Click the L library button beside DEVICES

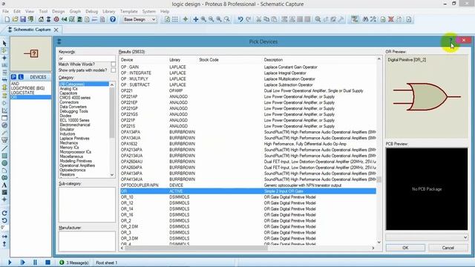(x=21, y=77)
